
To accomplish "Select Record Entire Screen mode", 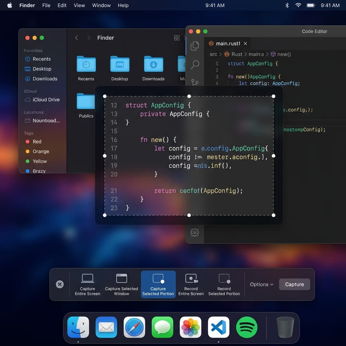I will [191, 284].
